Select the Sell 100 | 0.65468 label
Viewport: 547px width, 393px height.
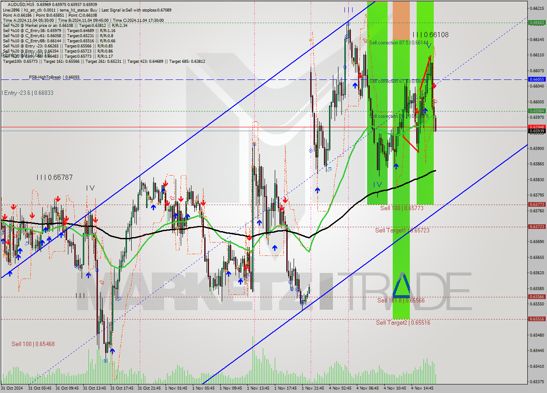(x=33, y=344)
